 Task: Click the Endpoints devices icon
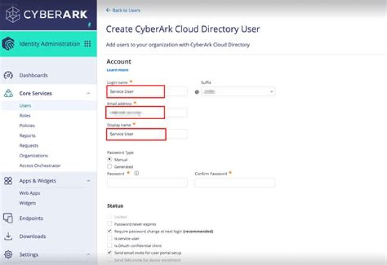pos(8,218)
